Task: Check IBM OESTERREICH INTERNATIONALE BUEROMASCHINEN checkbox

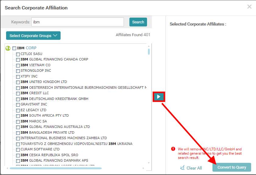Action: pos(18,88)
